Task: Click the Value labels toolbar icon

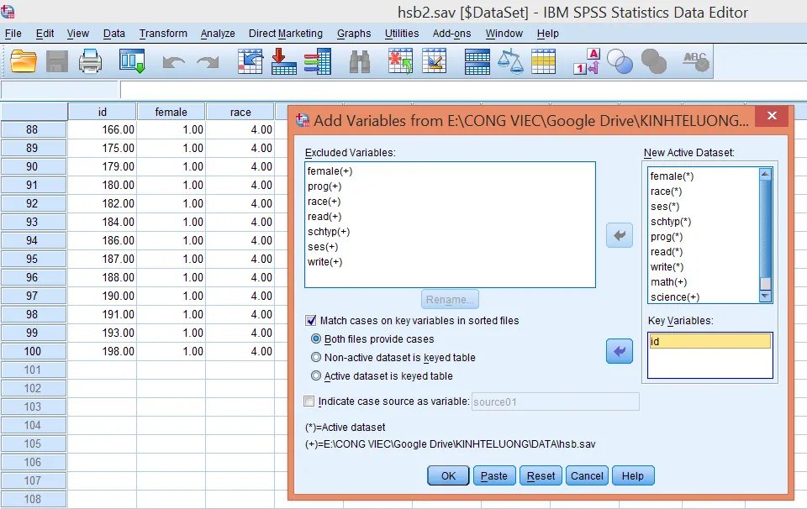Action: tap(586, 61)
